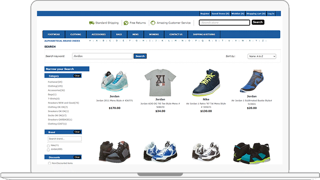Open the Jordan 2011 teal sneaker thumbnail
Image resolution: width=320 pixels, height=180 pixels.
(x=115, y=81)
